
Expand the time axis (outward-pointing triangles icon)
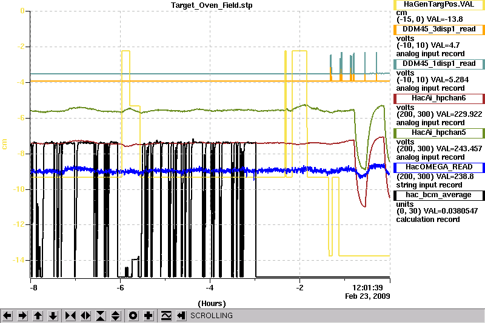coord(85,316)
